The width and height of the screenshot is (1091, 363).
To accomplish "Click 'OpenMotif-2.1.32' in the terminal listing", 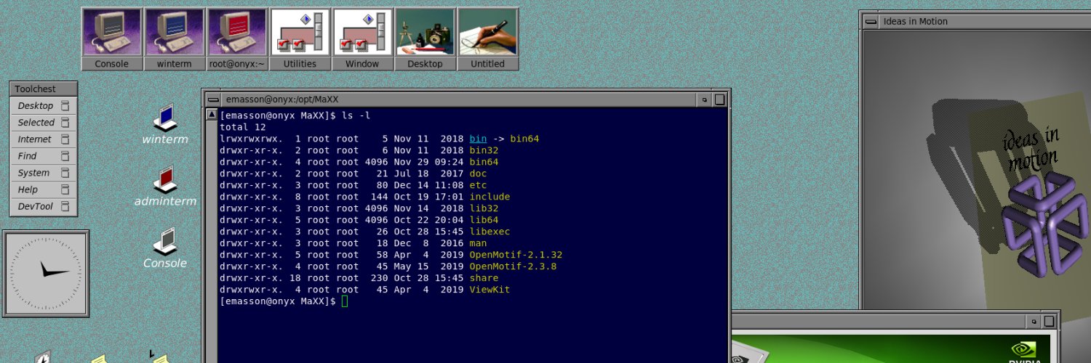I will click(x=516, y=255).
